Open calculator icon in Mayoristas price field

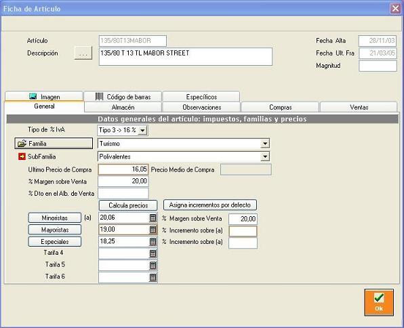(153, 230)
